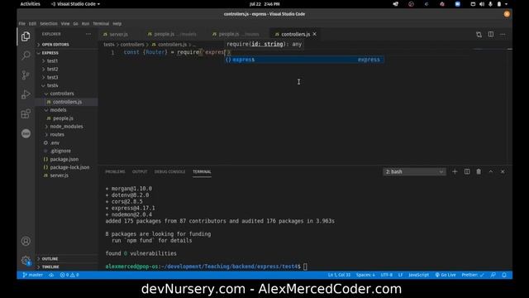Open the .env file in file tree
The image size is (529, 298).
(x=67, y=143)
